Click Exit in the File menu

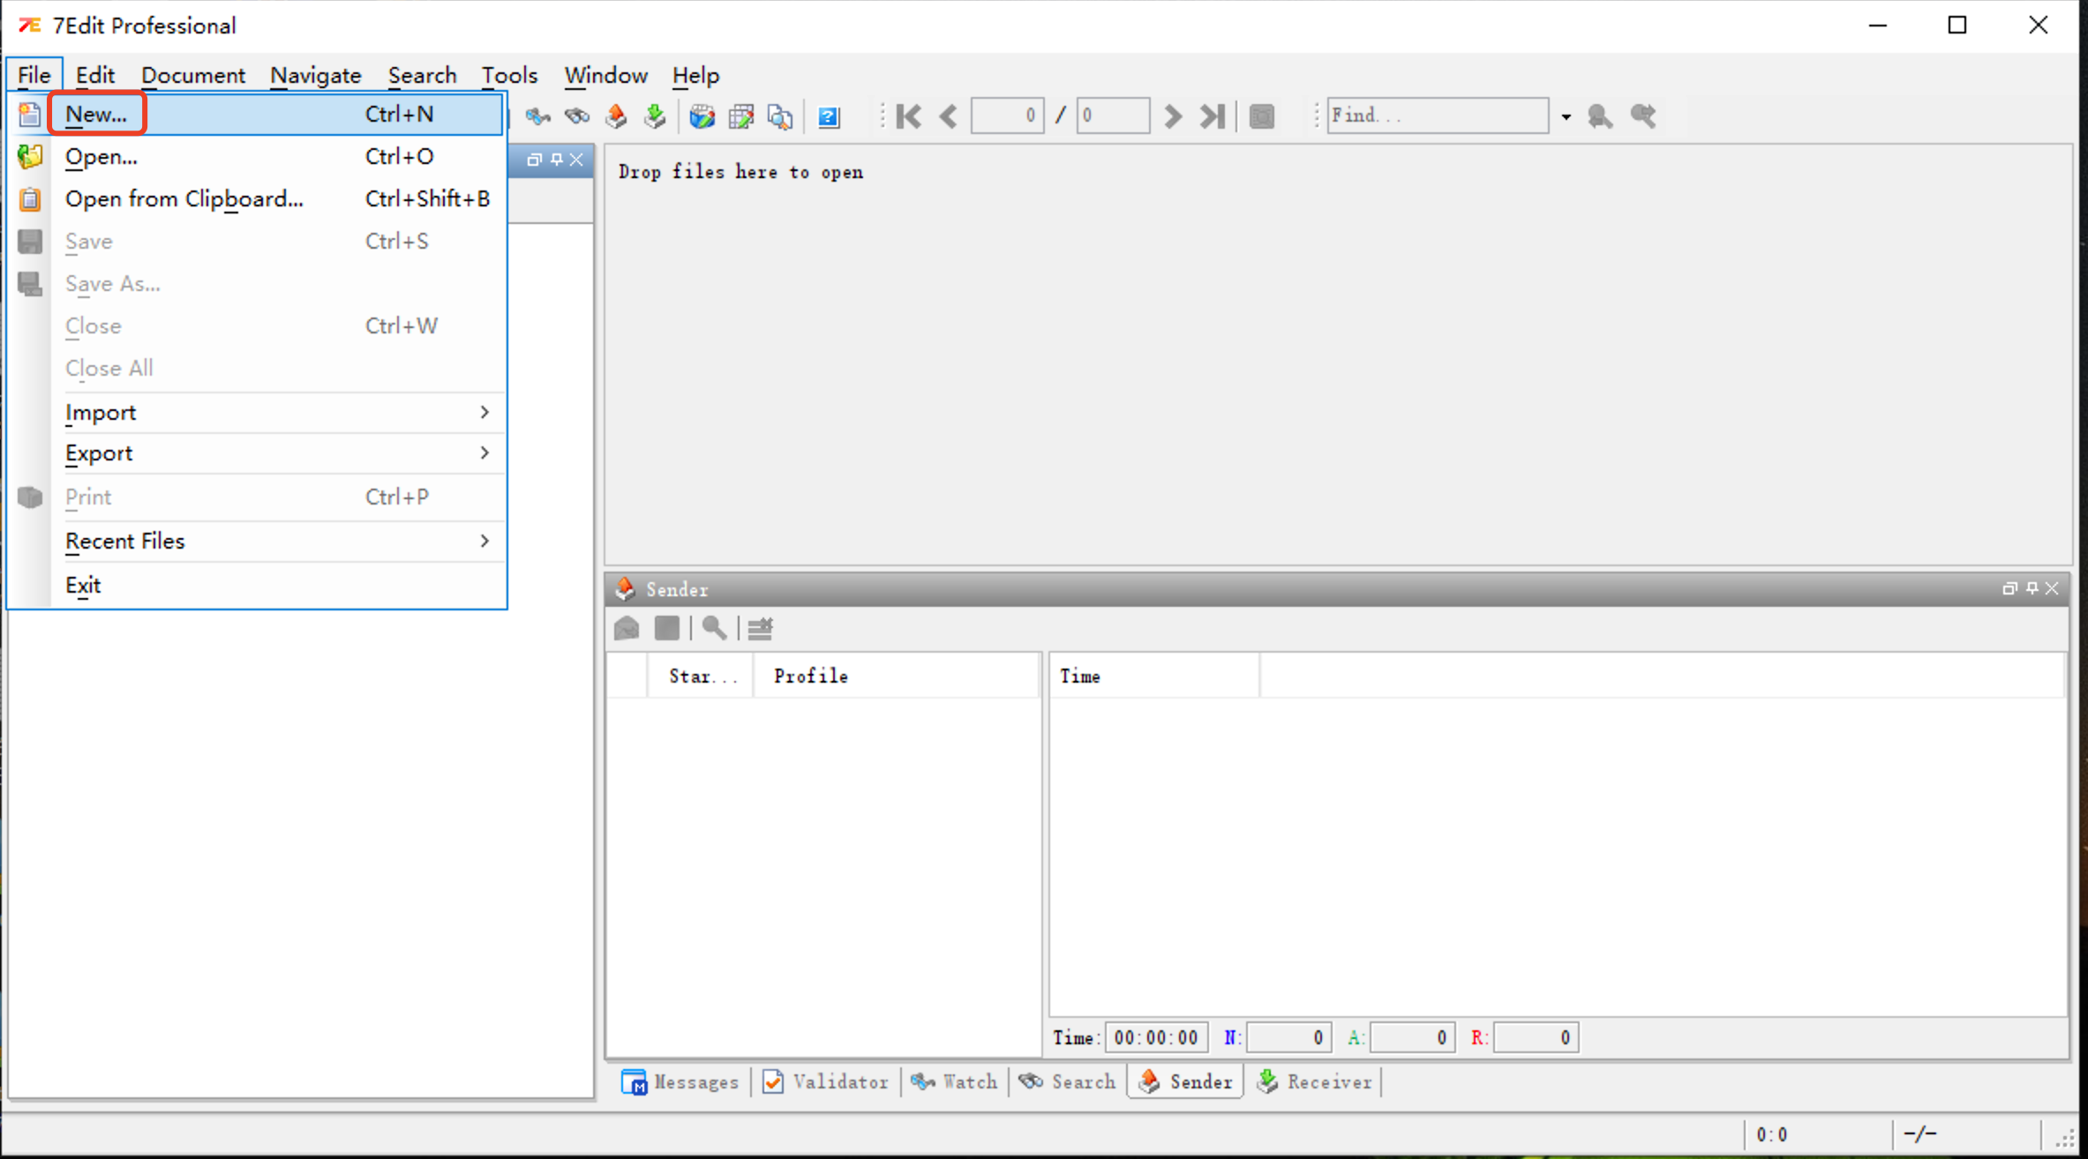tap(83, 585)
